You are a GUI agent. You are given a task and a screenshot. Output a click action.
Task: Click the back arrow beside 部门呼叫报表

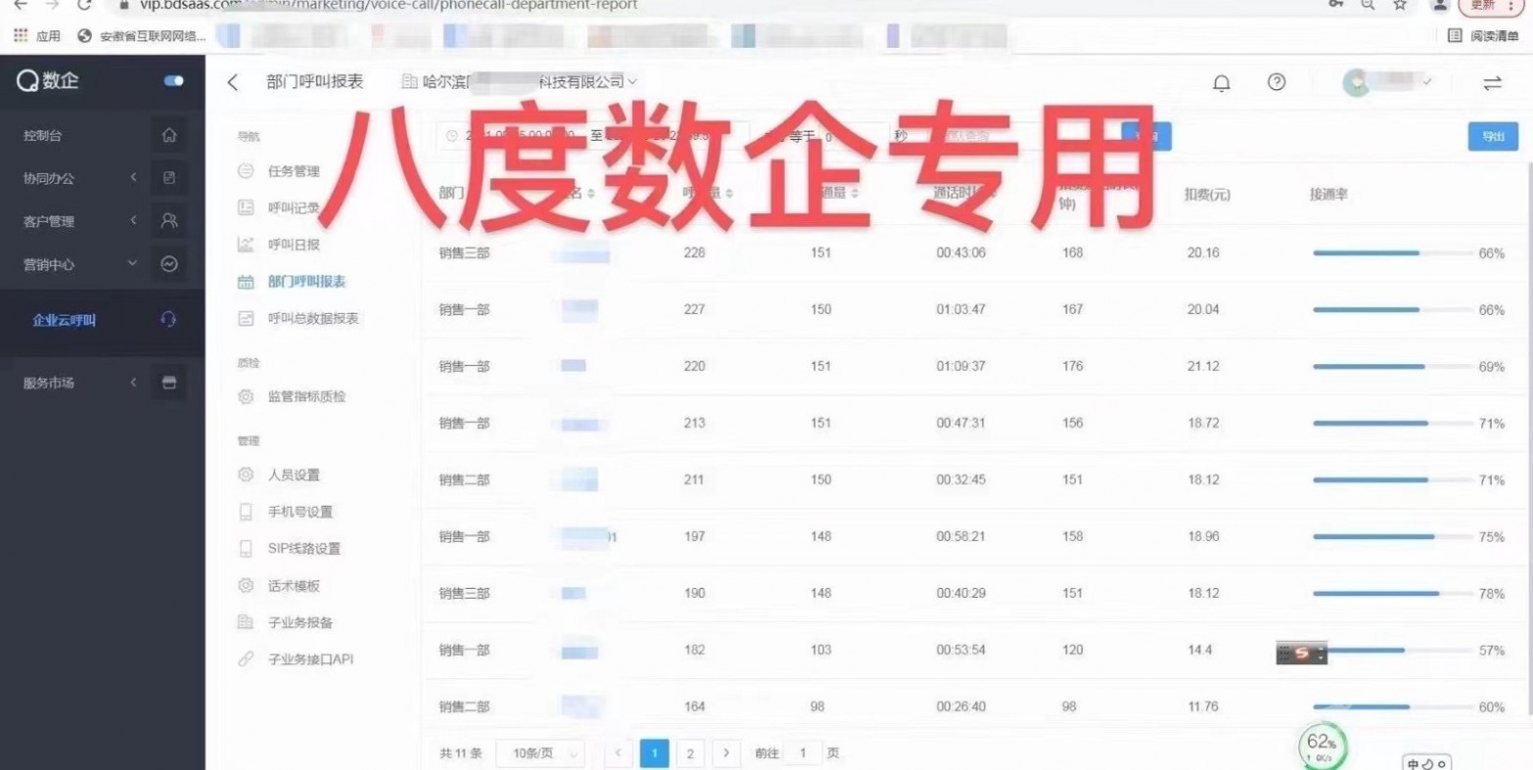232,82
